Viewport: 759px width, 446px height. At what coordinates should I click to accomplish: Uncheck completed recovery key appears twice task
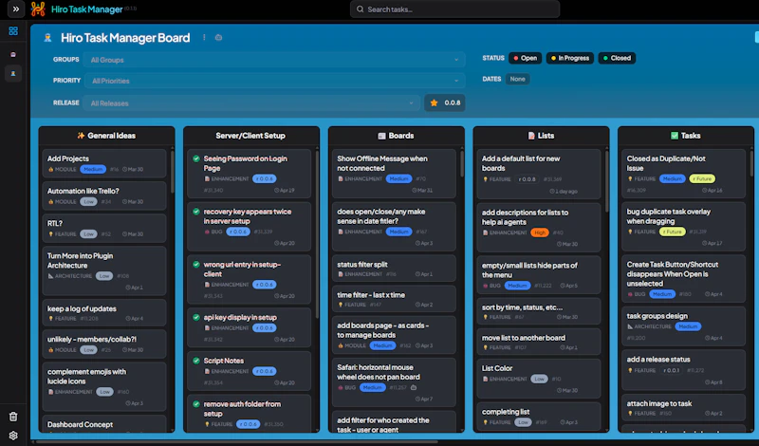196,212
